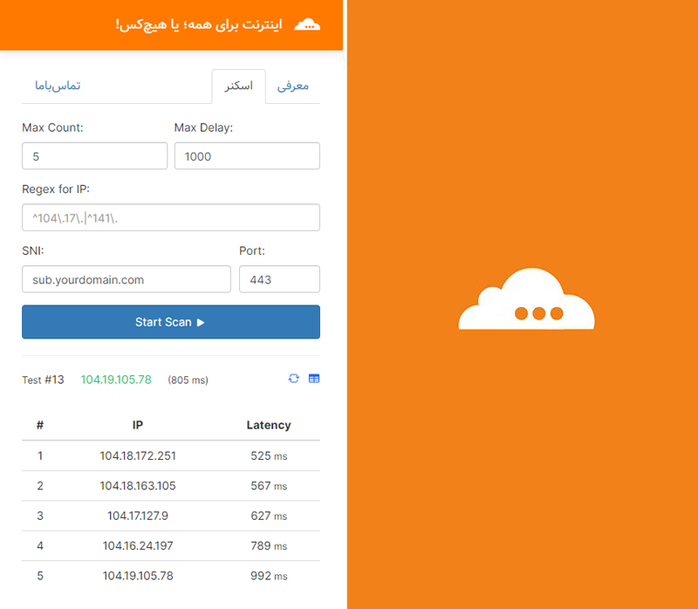Click the Test #13 label

click(43, 380)
